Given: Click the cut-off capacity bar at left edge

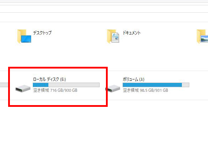Looking at the screenshot, I should tap(4, 85).
